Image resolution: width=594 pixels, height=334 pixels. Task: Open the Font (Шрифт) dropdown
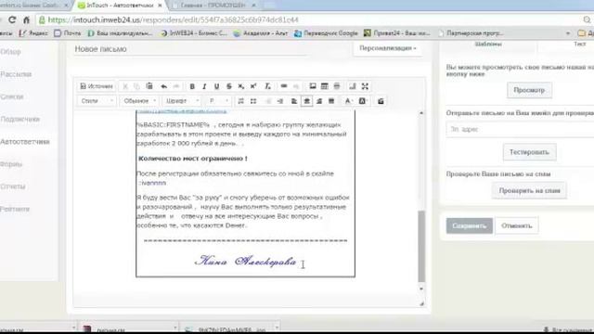pyautogui.click(x=182, y=101)
